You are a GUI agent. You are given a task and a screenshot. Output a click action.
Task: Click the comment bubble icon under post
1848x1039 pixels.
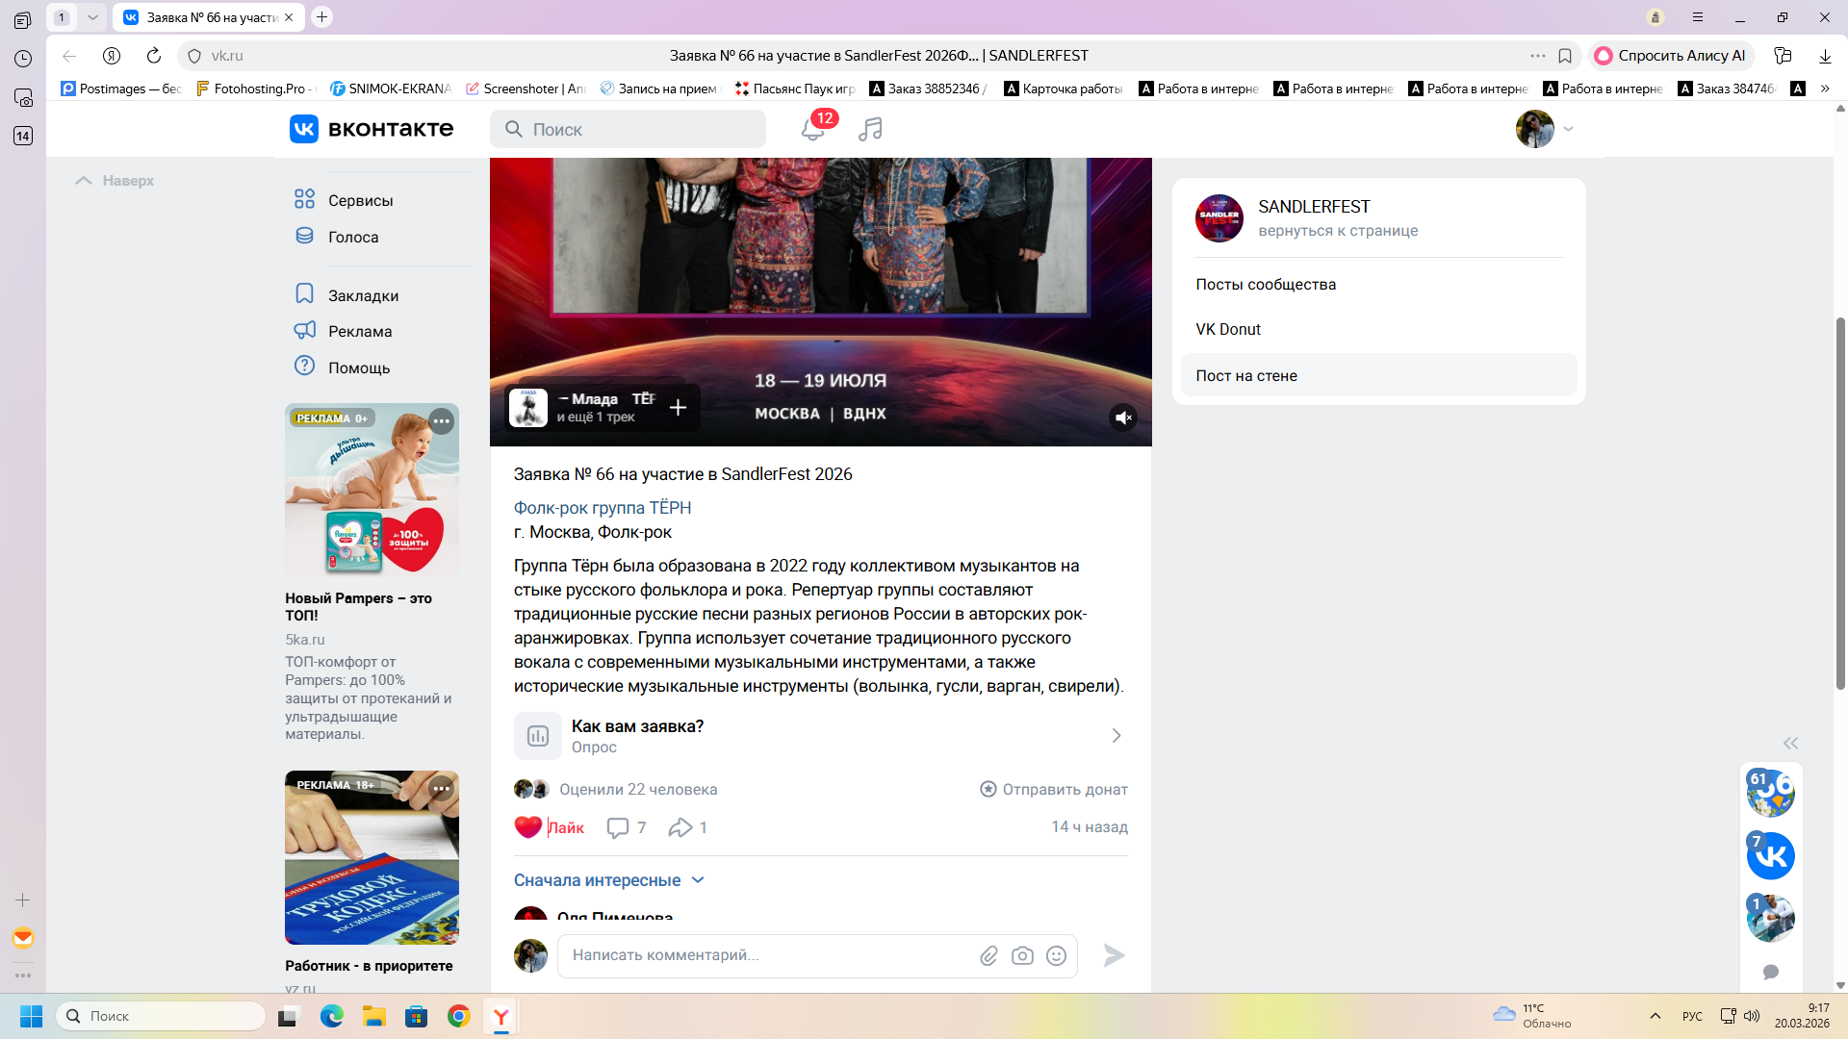click(x=618, y=827)
